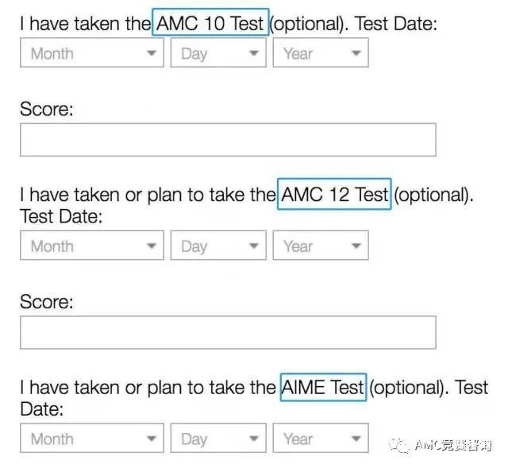Click the arrow on AMC 12 Day selector
The height and width of the screenshot is (468, 508).
(254, 246)
